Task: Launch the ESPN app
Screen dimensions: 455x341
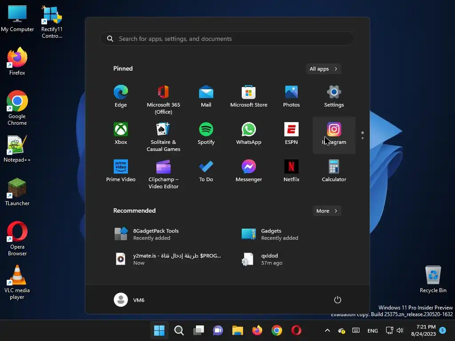Action: point(291,134)
